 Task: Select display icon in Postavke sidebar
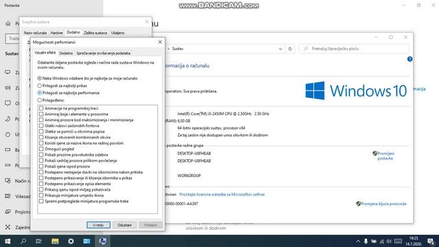(8, 72)
